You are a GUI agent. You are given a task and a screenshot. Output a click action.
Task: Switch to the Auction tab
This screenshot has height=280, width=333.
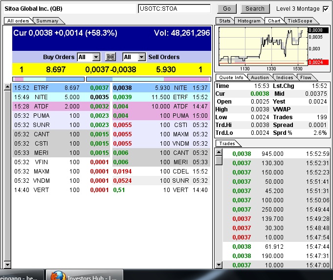(x=260, y=78)
